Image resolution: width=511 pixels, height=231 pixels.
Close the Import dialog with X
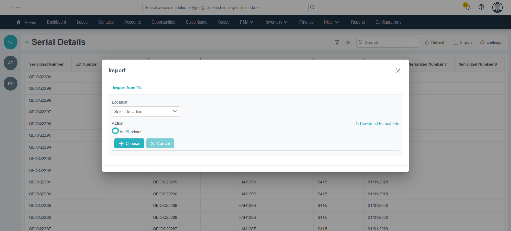point(398,71)
